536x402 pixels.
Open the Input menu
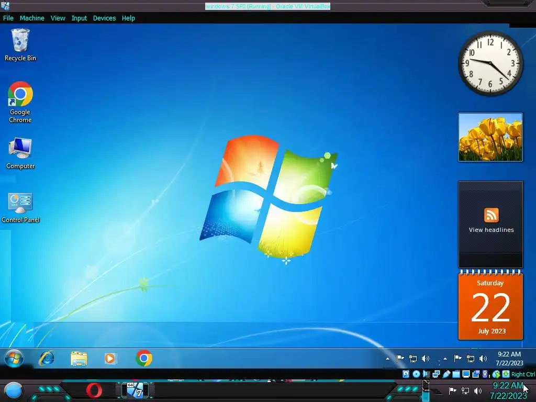pyautogui.click(x=79, y=18)
